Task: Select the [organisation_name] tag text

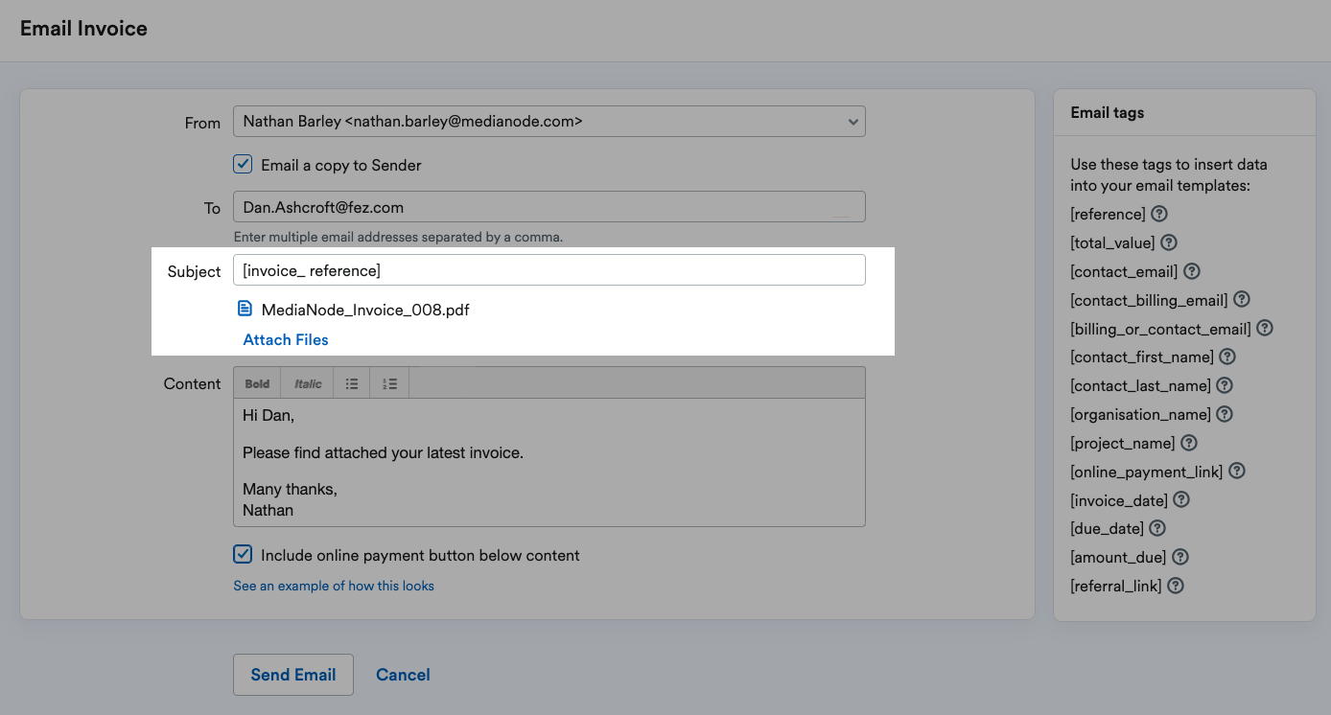Action: click(1140, 415)
